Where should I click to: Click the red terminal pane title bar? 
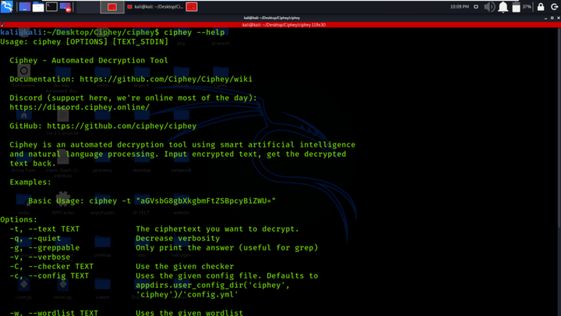tap(280, 24)
